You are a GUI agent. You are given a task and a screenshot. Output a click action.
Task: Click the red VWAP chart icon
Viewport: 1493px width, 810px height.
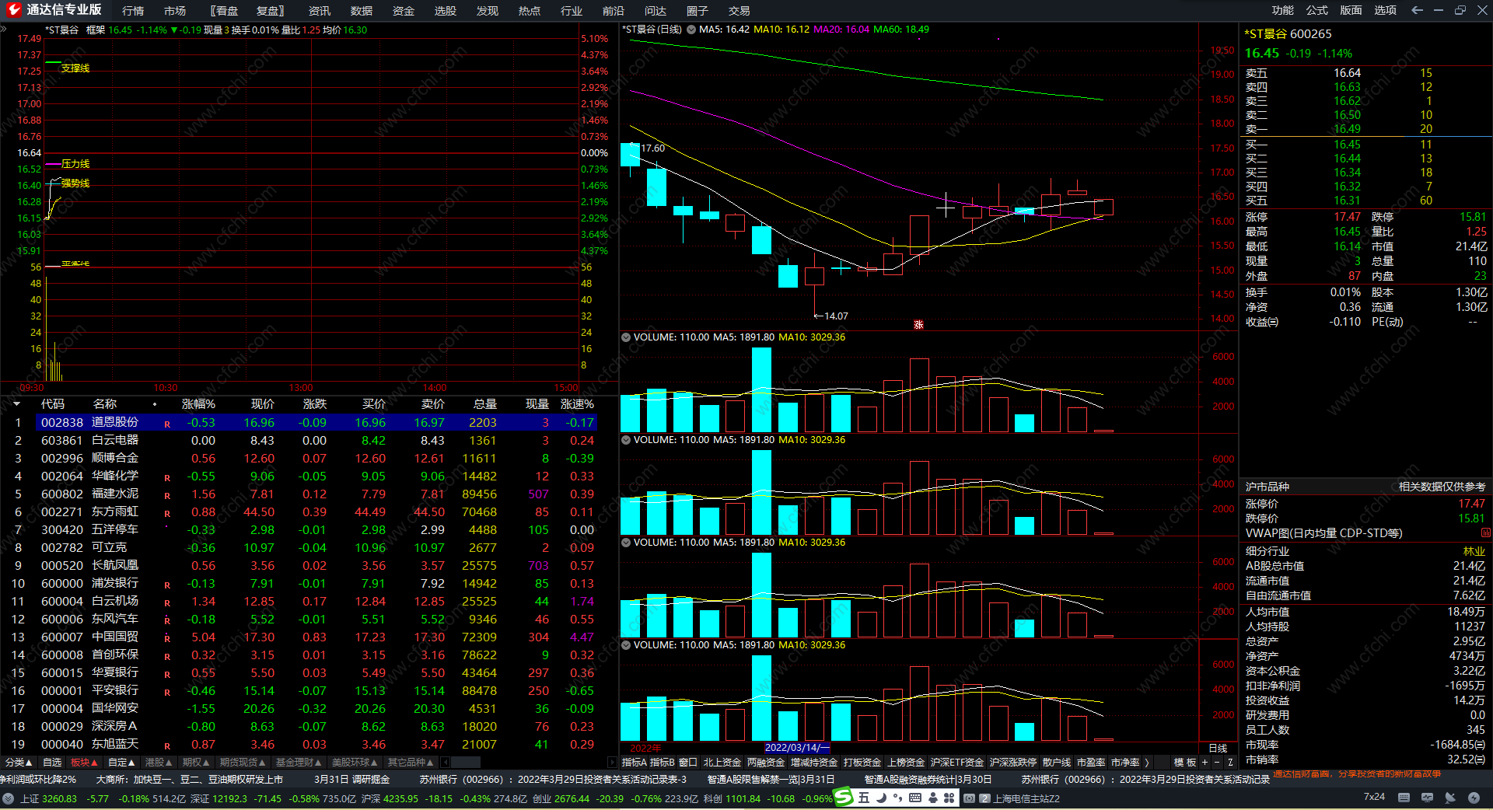(x=1486, y=533)
